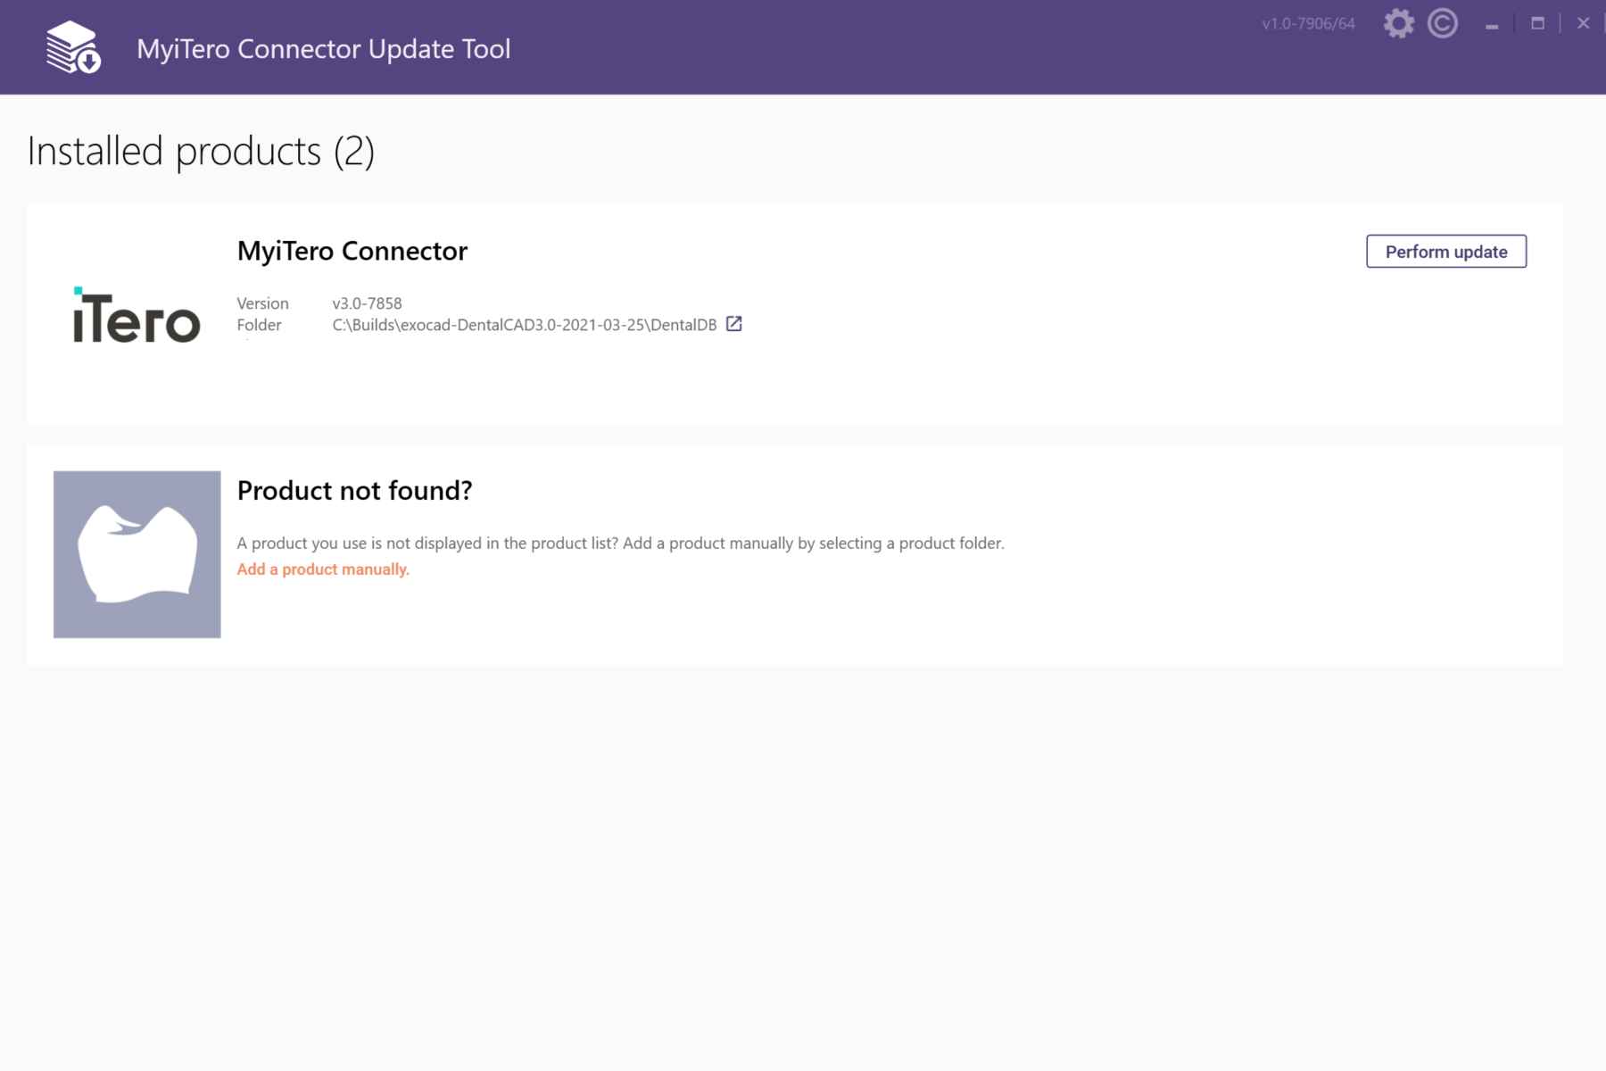Click the MyiTero Connector Update Tool title
Viewport: 1606px width, 1071px height.
point(324,49)
